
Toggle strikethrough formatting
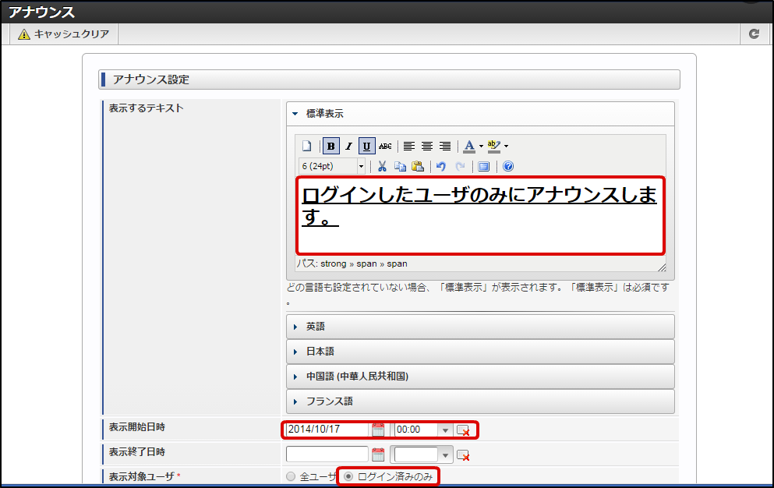pos(385,147)
